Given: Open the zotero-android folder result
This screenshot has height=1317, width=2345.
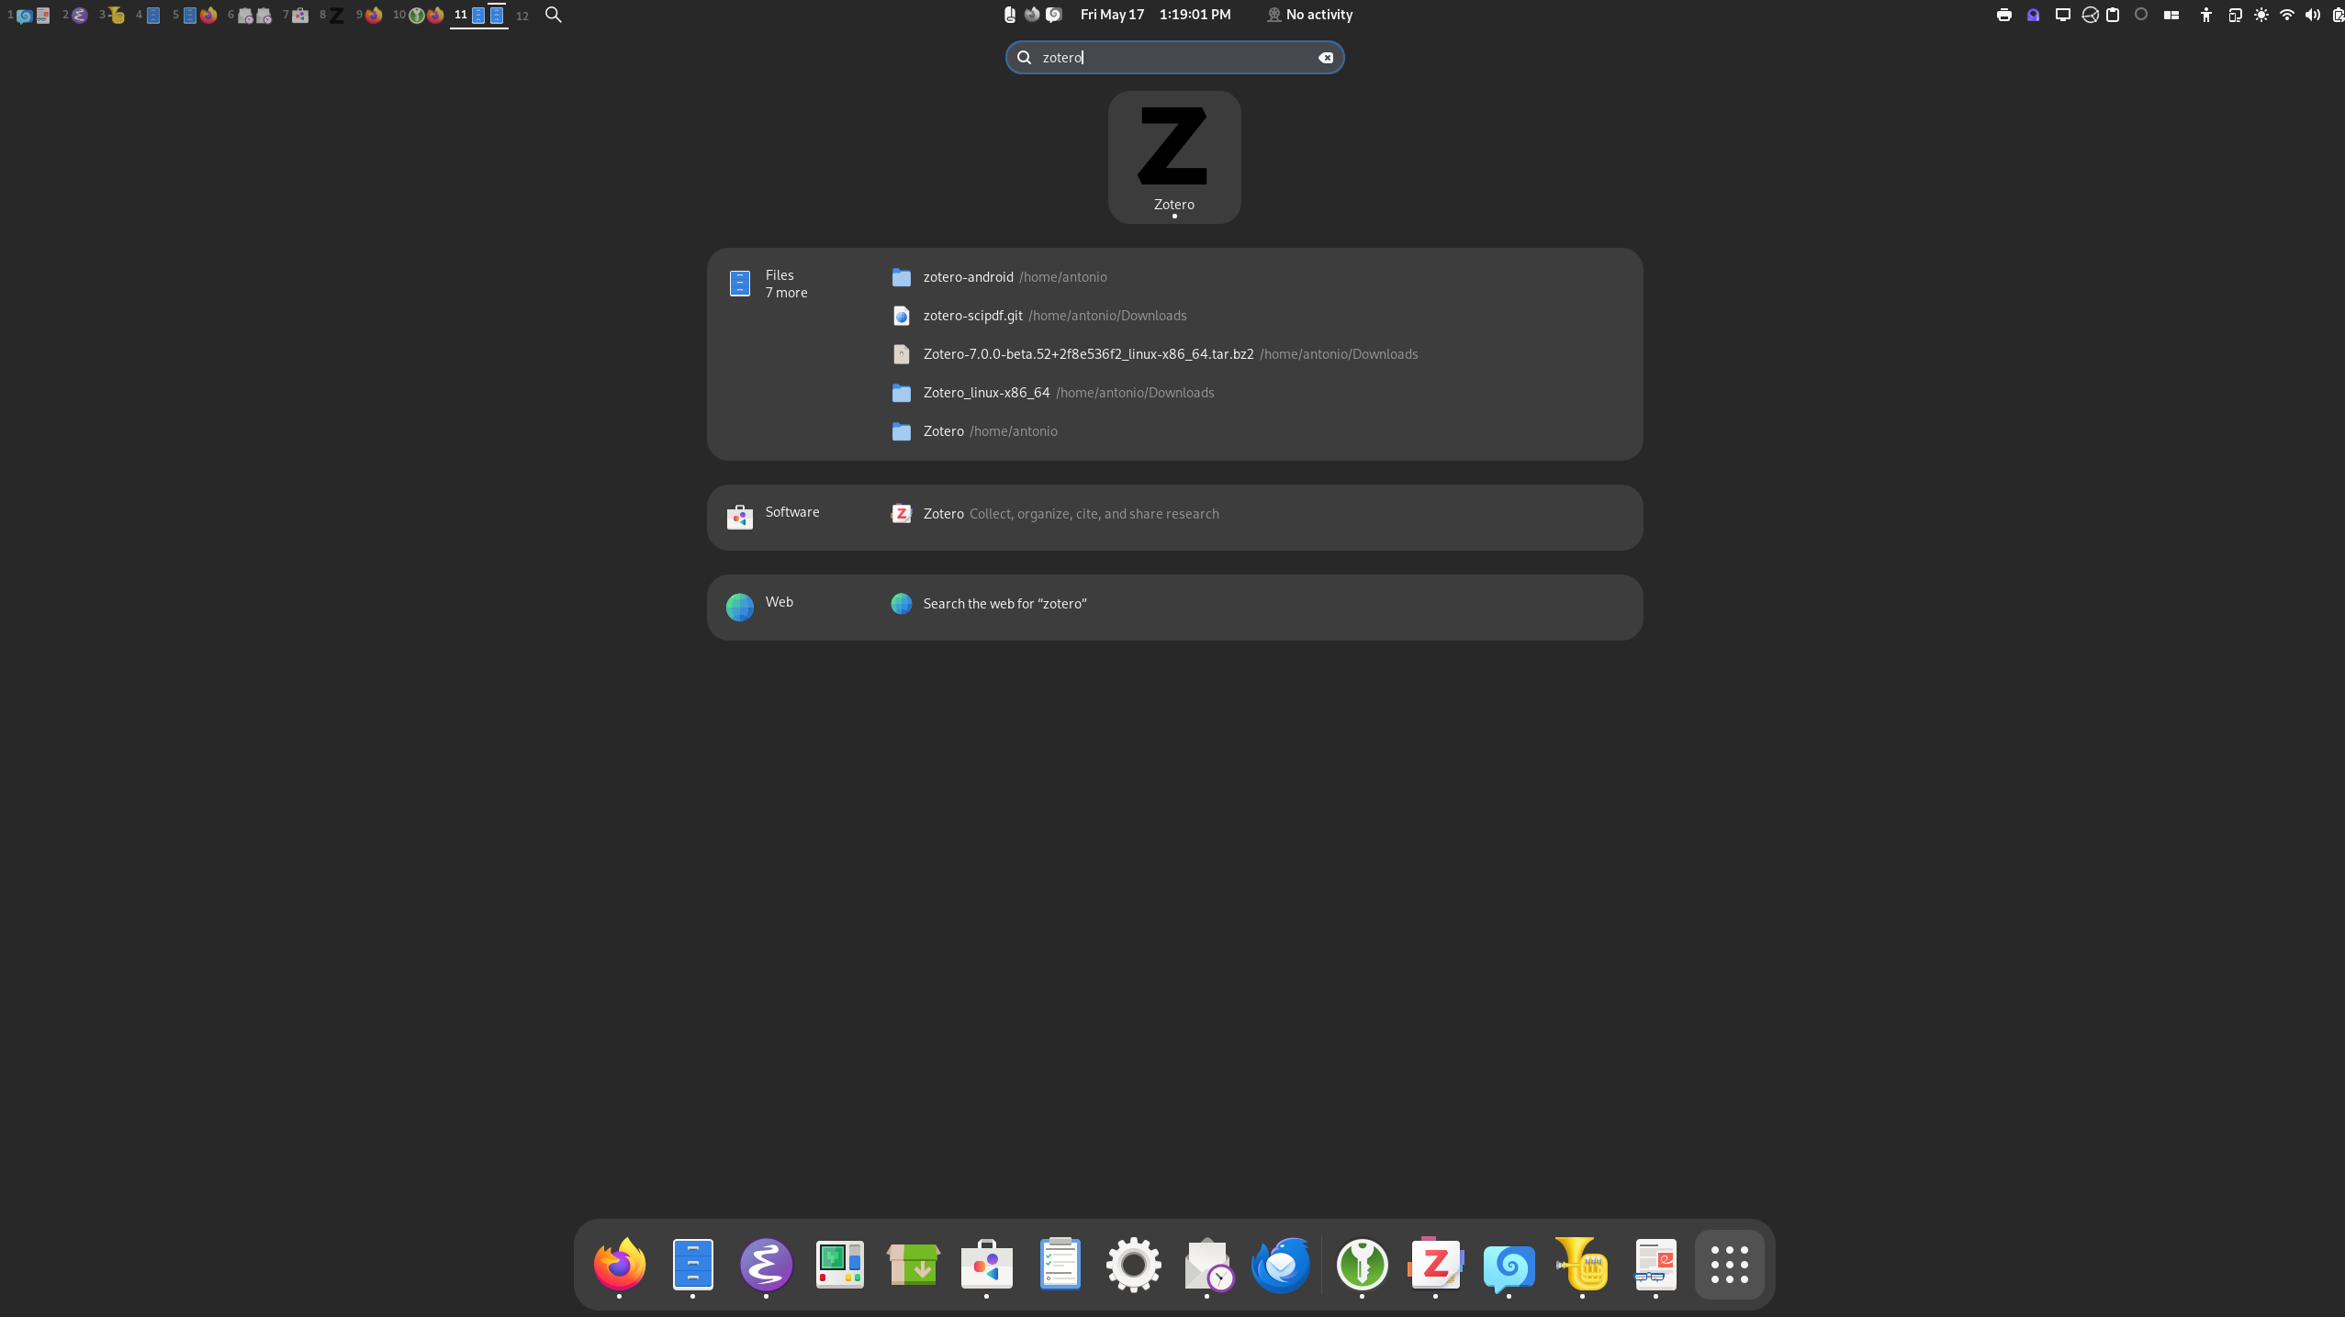Looking at the screenshot, I should click(x=968, y=277).
